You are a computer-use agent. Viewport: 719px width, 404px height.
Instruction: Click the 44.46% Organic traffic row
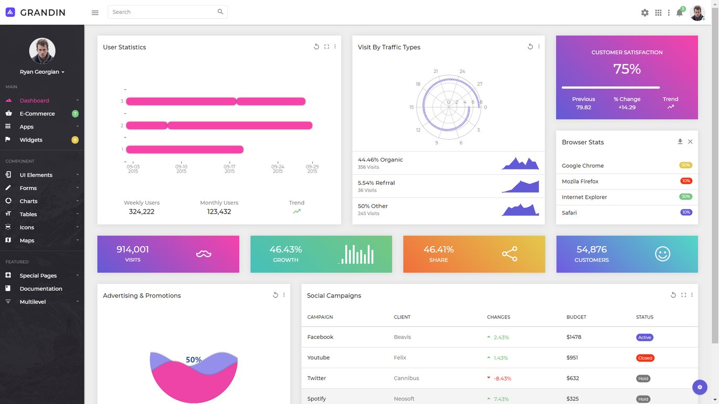click(x=448, y=163)
